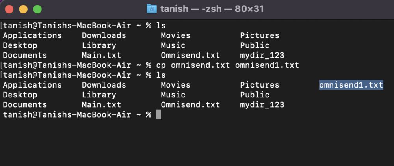The image size is (394, 166).
Task: Click the cursor block at the last prompt
Action: tap(158, 115)
